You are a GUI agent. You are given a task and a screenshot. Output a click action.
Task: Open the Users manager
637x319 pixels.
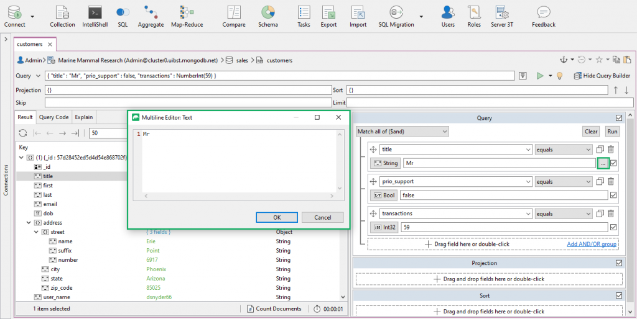tap(448, 16)
